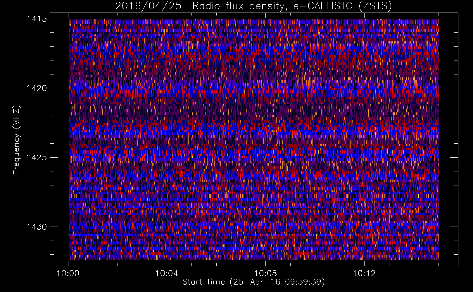Click the 10:04 time axis label
The height and width of the screenshot is (292, 473).
(167, 274)
